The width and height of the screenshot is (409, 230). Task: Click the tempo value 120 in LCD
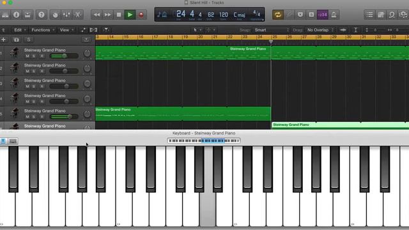pyautogui.click(x=224, y=14)
